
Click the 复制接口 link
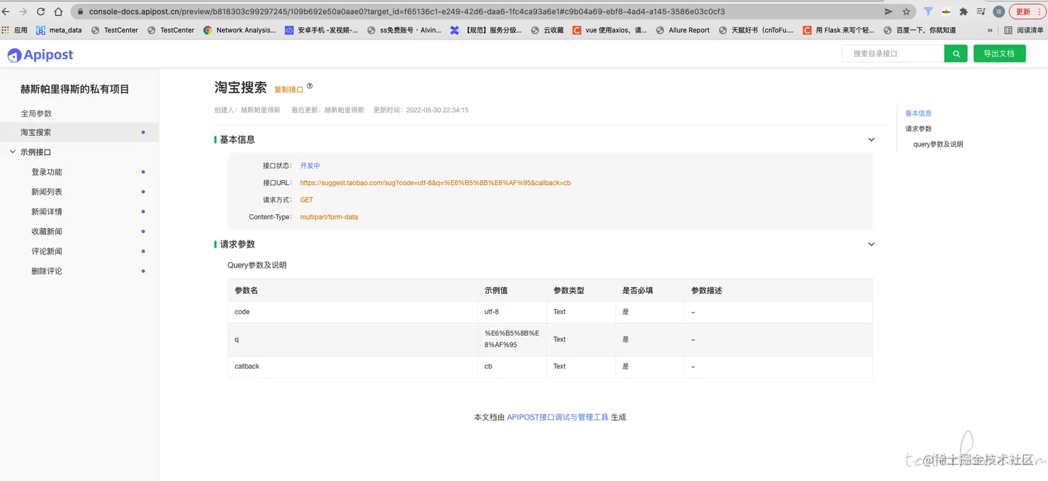pyautogui.click(x=289, y=89)
